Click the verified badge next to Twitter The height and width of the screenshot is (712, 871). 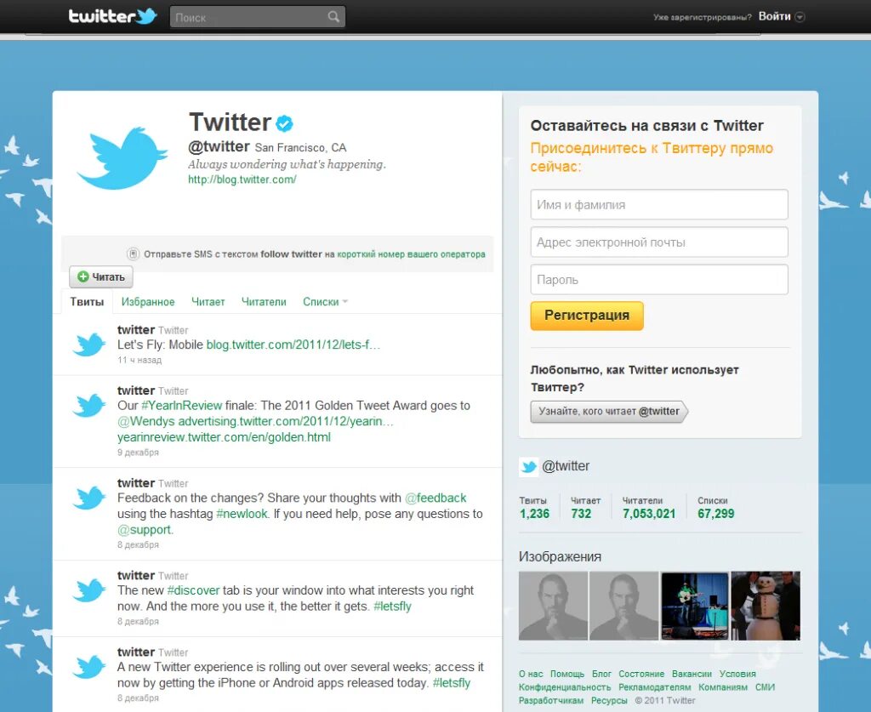coord(284,123)
